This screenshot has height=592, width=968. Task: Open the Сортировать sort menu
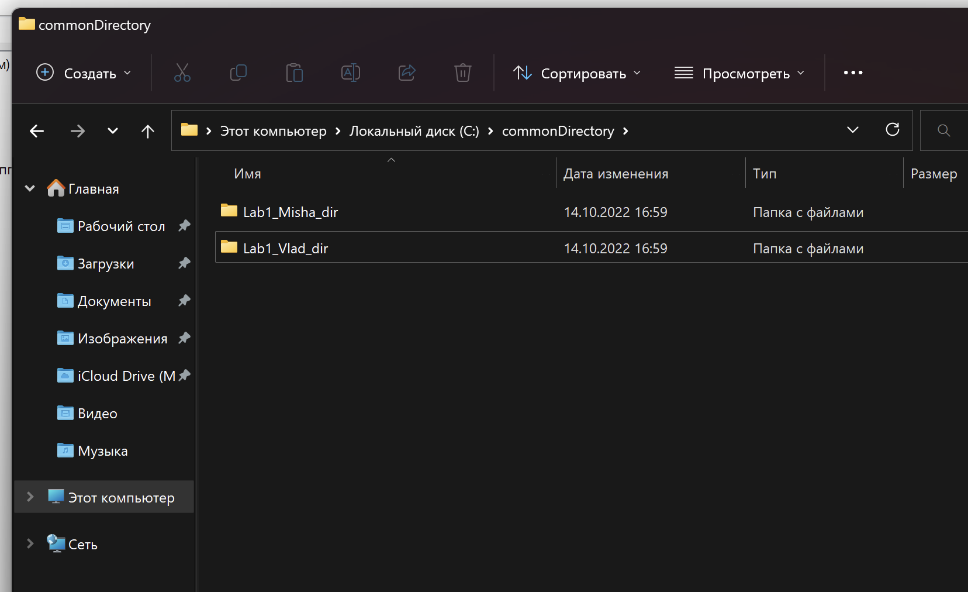[x=577, y=73]
